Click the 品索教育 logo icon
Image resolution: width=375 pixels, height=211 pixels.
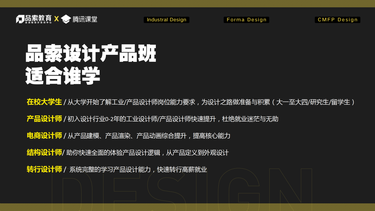tap(20, 19)
